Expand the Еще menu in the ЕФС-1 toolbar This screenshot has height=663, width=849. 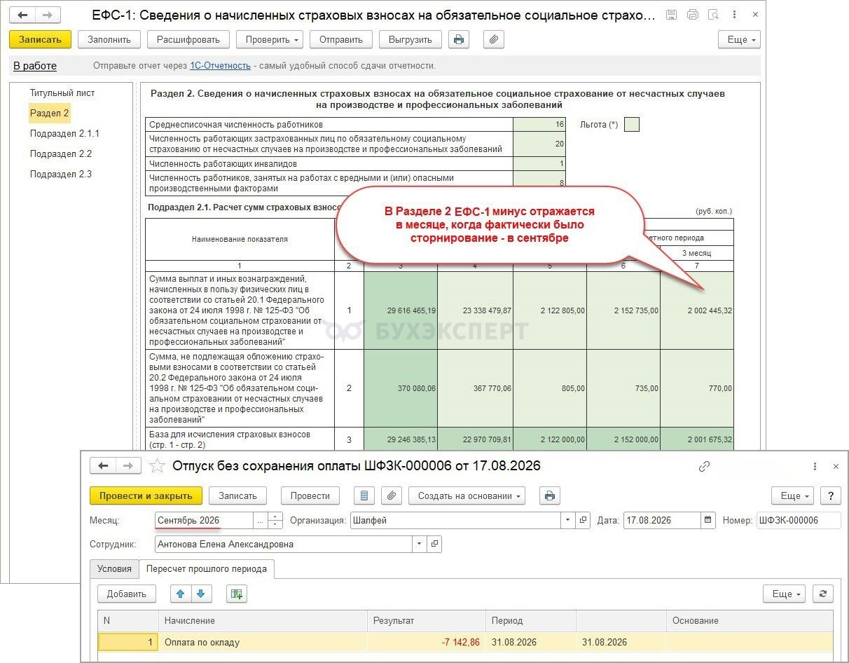click(x=739, y=40)
